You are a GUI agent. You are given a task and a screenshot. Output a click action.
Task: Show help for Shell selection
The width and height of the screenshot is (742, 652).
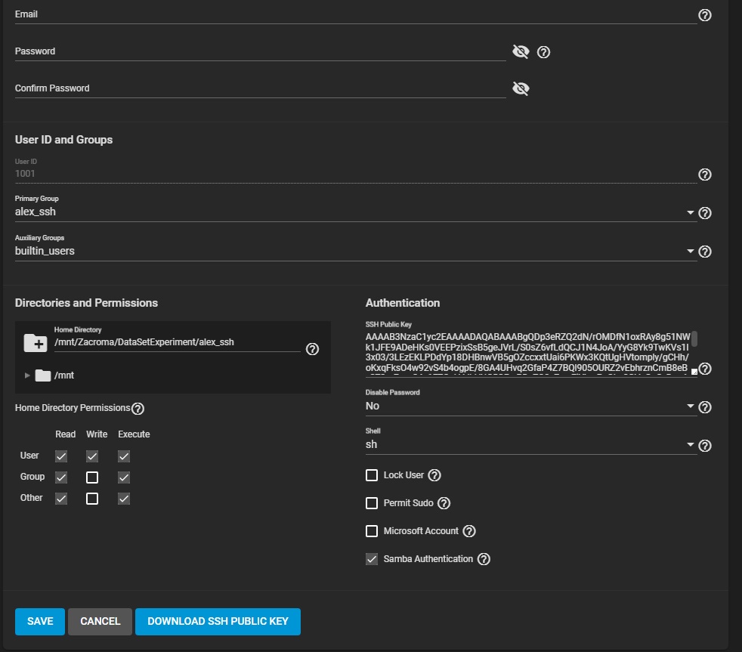coord(705,445)
